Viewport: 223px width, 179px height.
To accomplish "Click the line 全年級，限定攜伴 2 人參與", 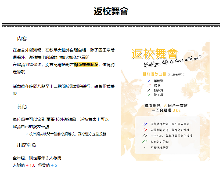I will pyautogui.click(x=37, y=158).
